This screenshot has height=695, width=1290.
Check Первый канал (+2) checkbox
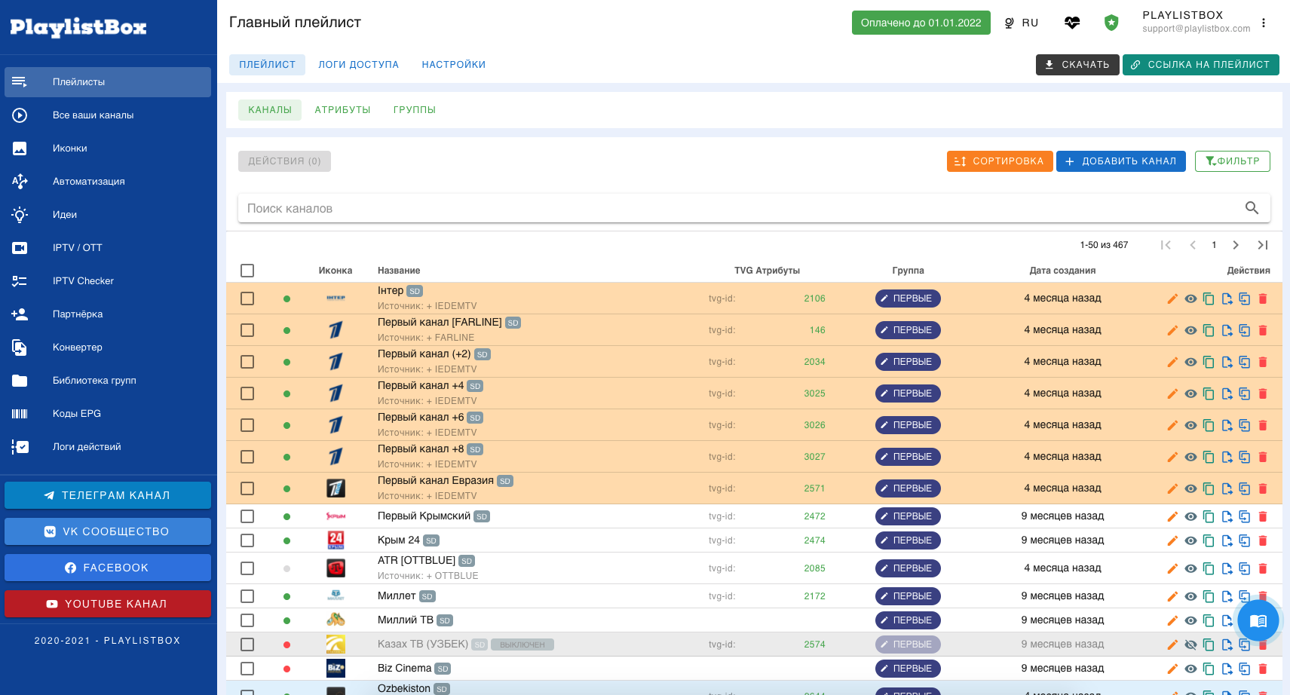coord(247,362)
